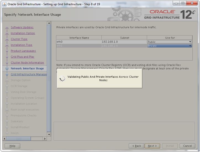This screenshot has height=152, width=200.
Task: Open the Software Updates step link
Action: (22, 27)
